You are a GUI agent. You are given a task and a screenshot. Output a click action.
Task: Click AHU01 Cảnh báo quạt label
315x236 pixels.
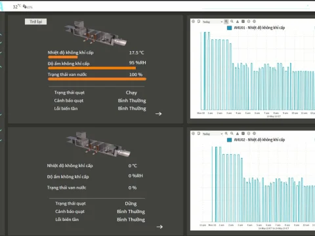[69, 100]
